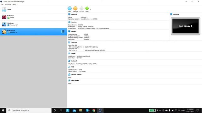
Task: Click the SATA Port 0 storage entry
Action: [87, 50]
